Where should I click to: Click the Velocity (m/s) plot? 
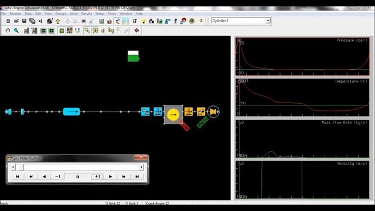pos(302,180)
